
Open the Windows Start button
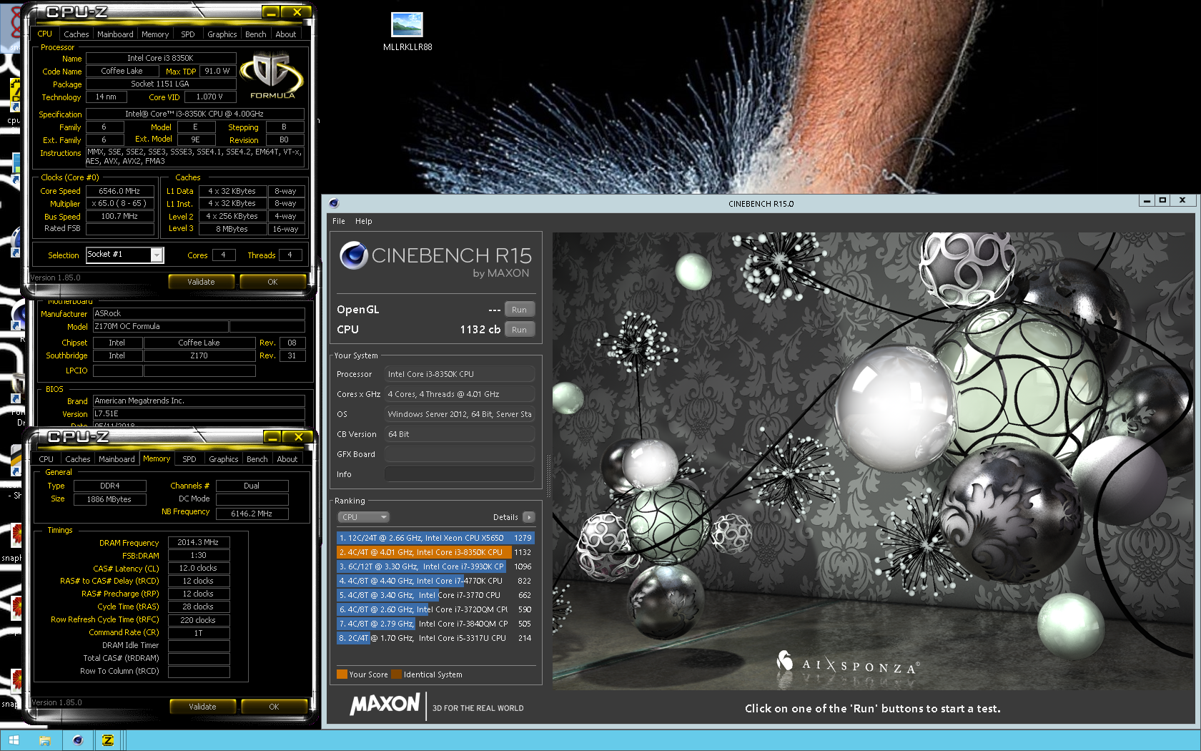tap(14, 740)
